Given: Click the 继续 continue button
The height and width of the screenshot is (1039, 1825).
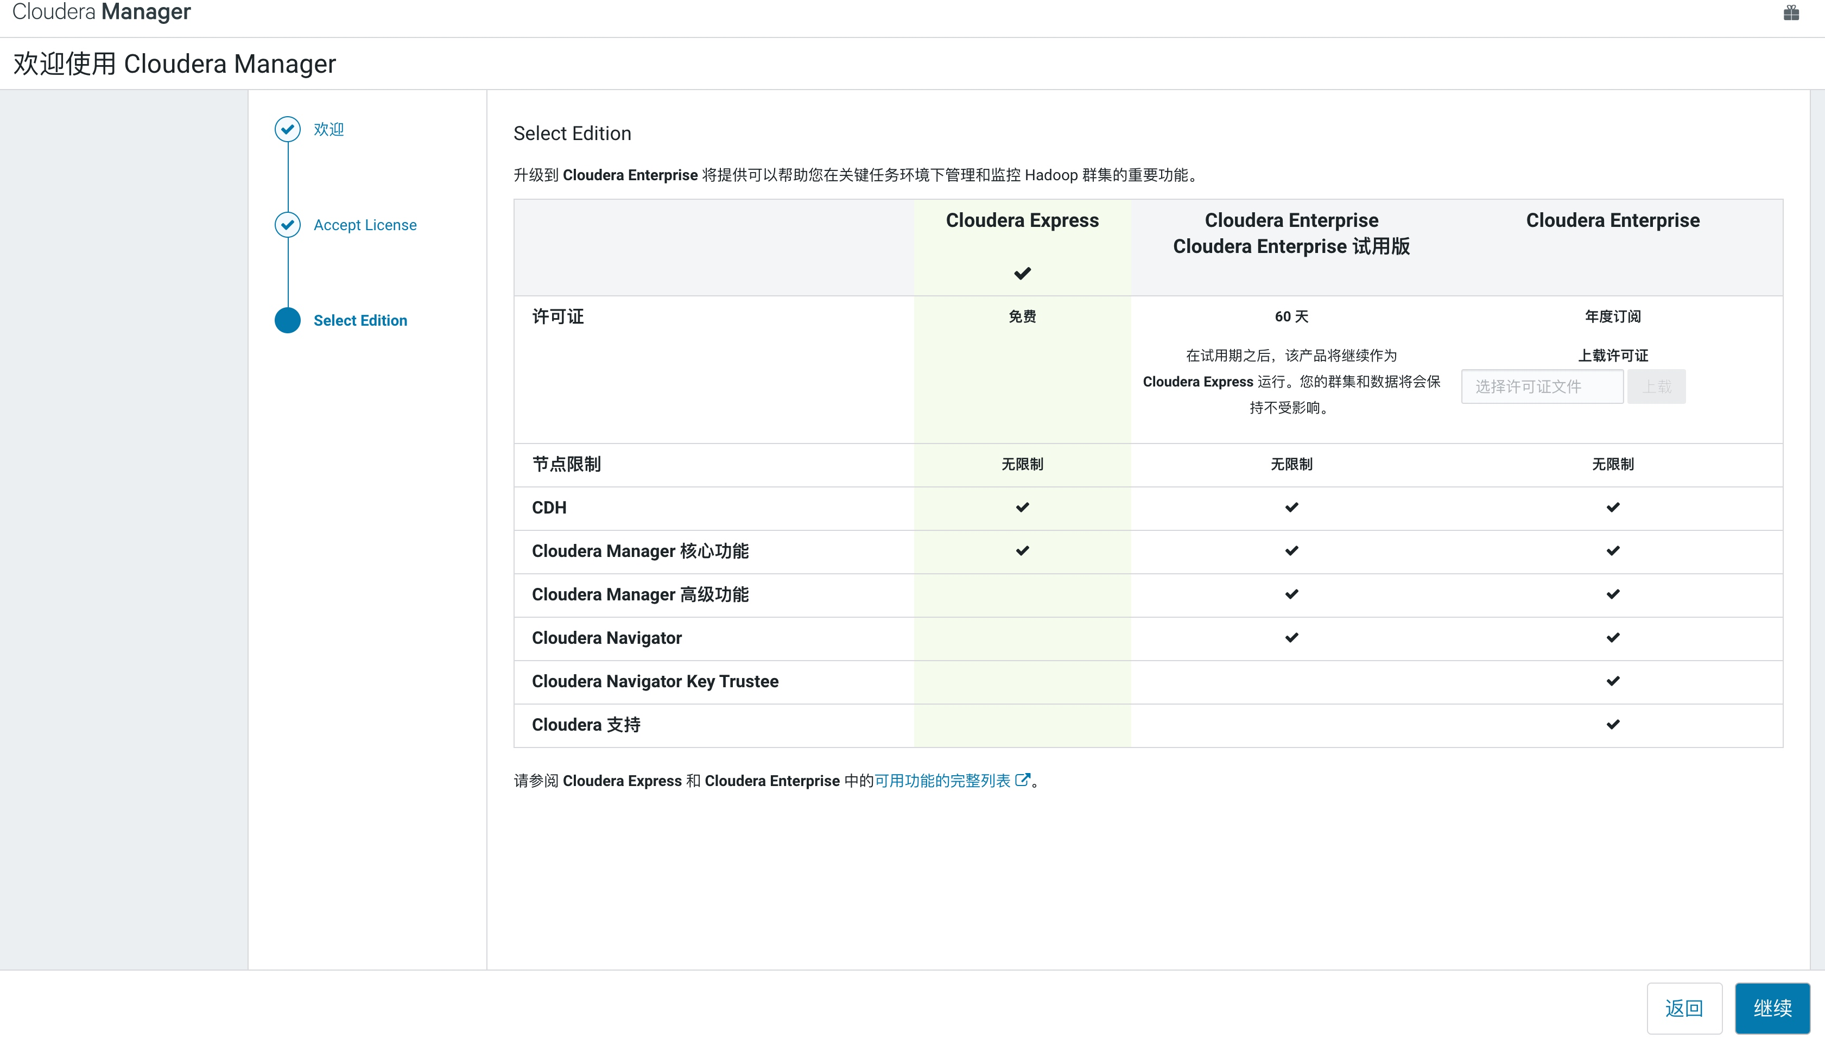Looking at the screenshot, I should click(x=1772, y=1008).
